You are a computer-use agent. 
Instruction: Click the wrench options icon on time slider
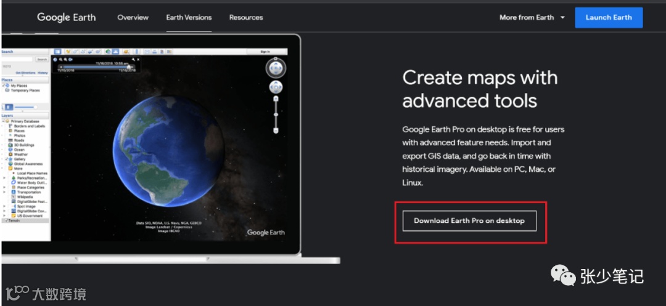click(133, 59)
